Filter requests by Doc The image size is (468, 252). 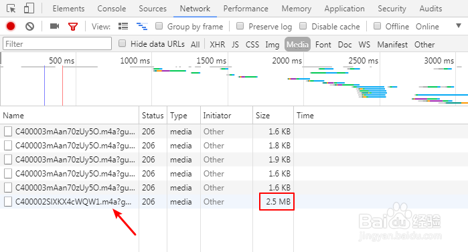345,45
